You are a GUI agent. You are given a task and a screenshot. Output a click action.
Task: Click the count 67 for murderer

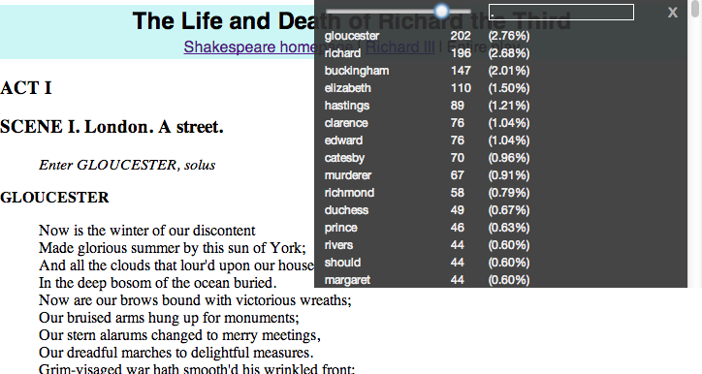point(457,175)
